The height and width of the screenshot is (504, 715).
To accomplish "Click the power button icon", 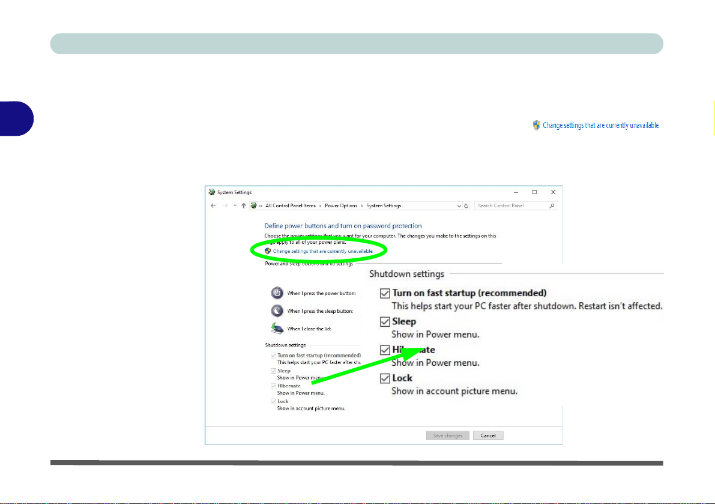I will tap(277, 293).
